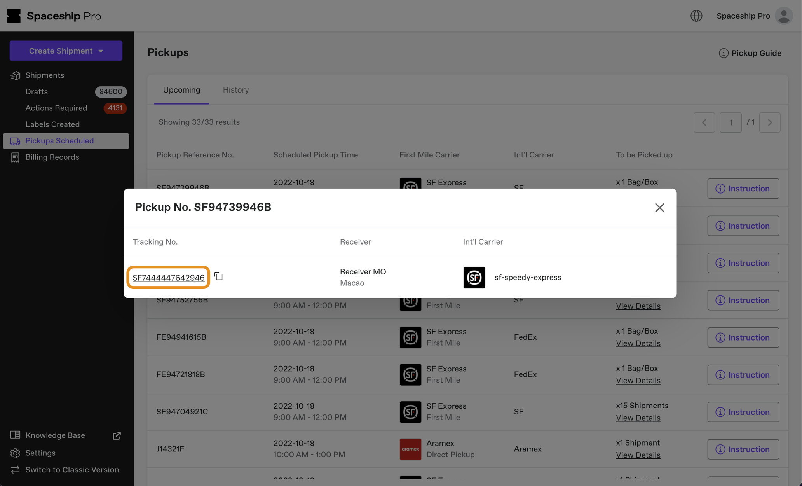Click the Pickups Scheduled truck icon
This screenshot has height=486, width=802.
pyautogui.click(x=16, y=141)
